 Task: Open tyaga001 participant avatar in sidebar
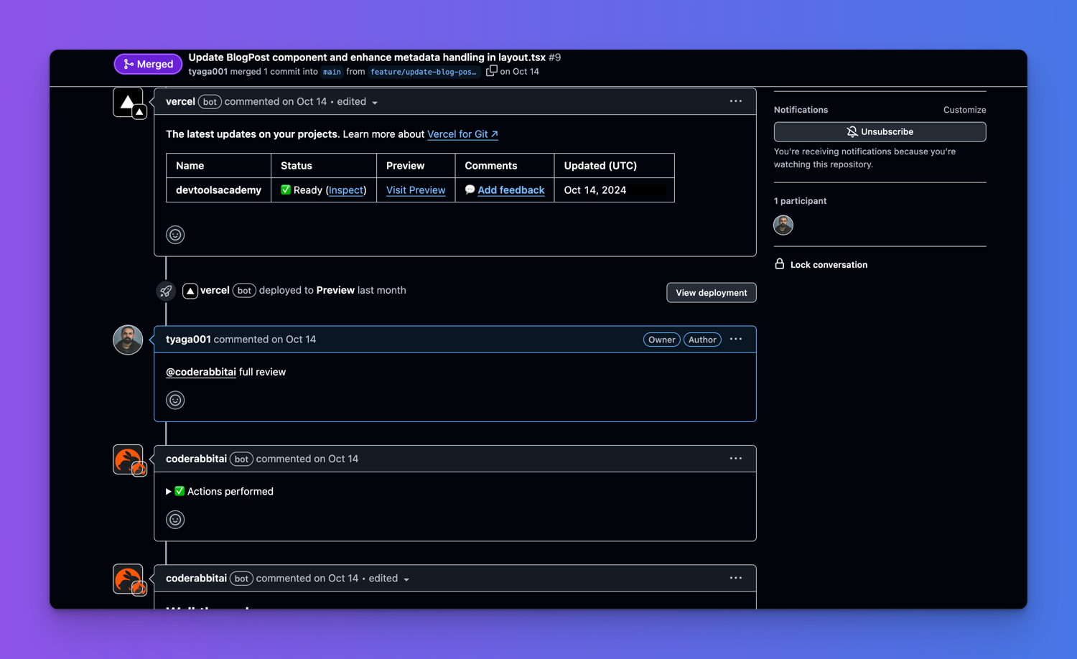click(783, 225)
